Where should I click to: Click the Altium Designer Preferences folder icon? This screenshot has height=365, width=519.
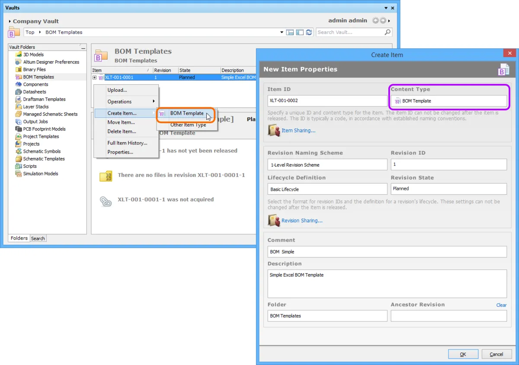click(x=19, y=62)
